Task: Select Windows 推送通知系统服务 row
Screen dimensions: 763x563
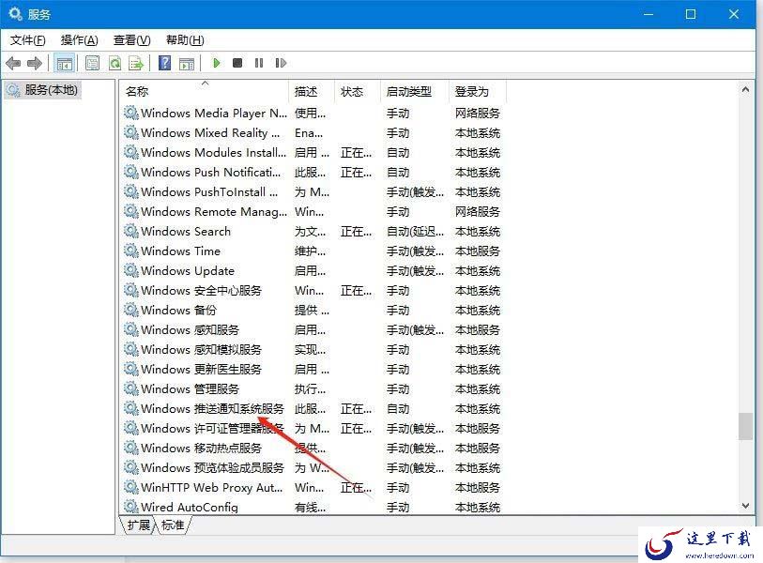Action: tap(312, 409)
